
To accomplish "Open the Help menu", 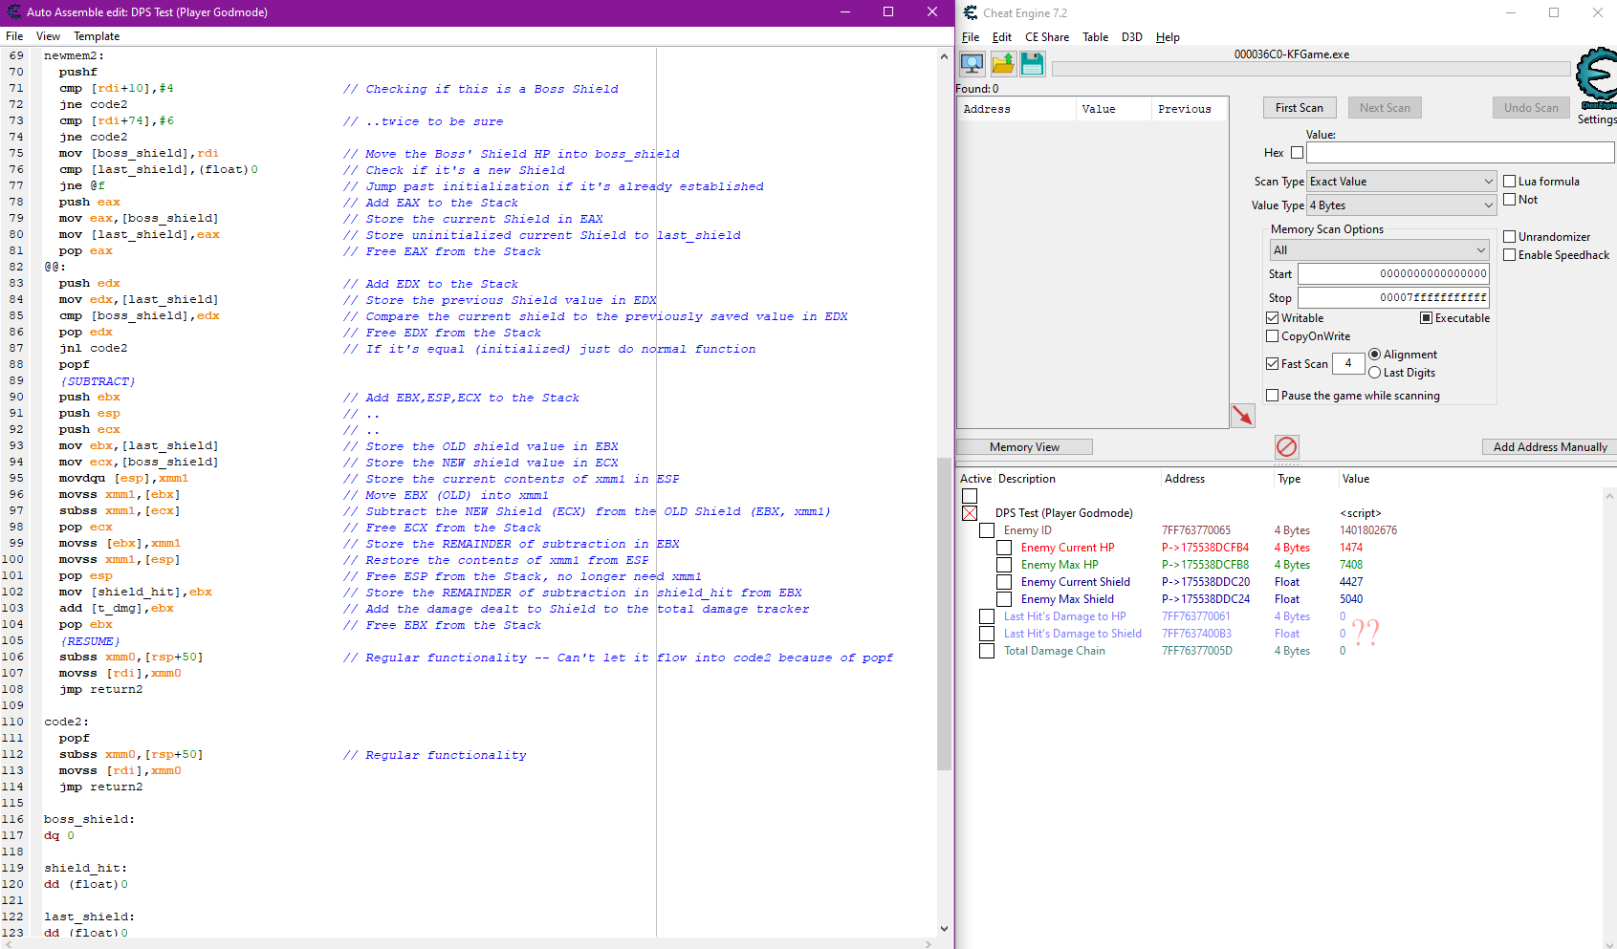I will pyautogui.click(x=1168, y=37).
